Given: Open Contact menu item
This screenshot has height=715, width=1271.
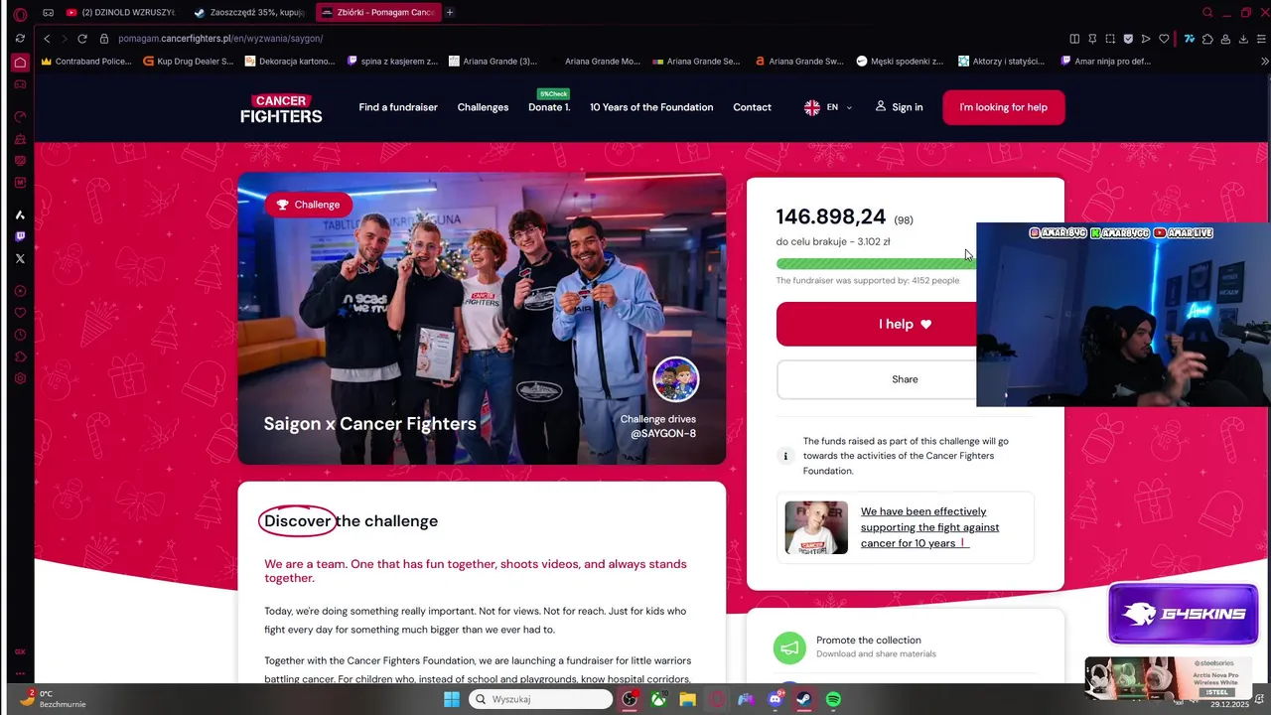Looking at the screenshot, I should tap(752, 107).
